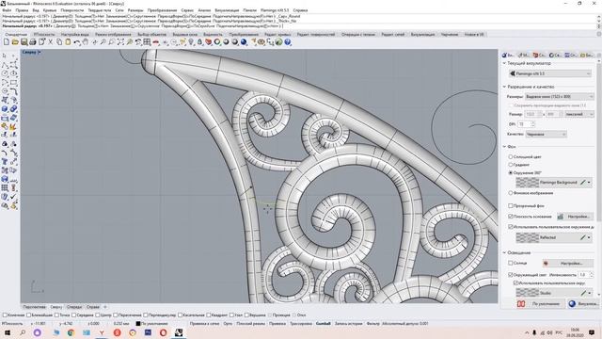This screenshot has height=339, width=602.
Task: Click the Визуализ... render button
Action: pos(583,303)
